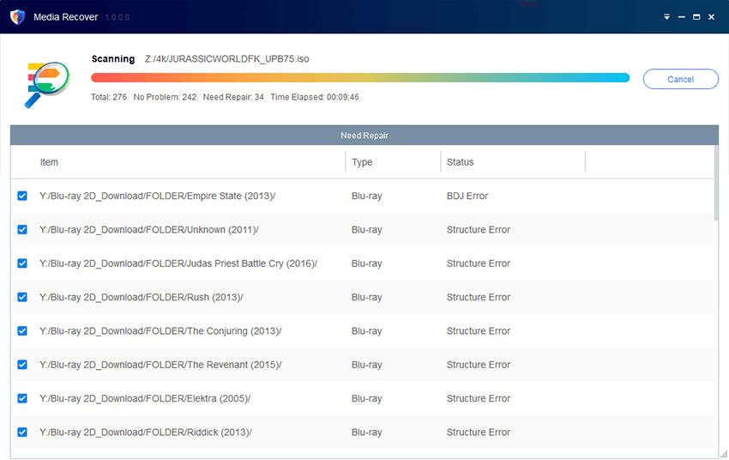Cancel the ongoing scan
Viewport: 729px width, 460px height.
(x=680, y=79)
